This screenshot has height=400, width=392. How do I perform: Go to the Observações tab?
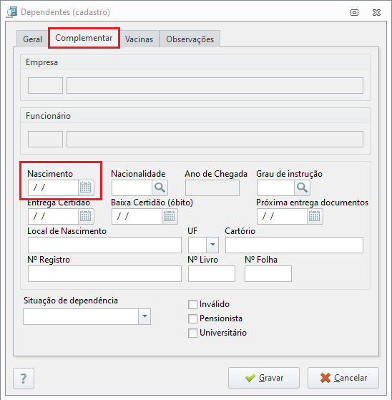pos(190,39)
